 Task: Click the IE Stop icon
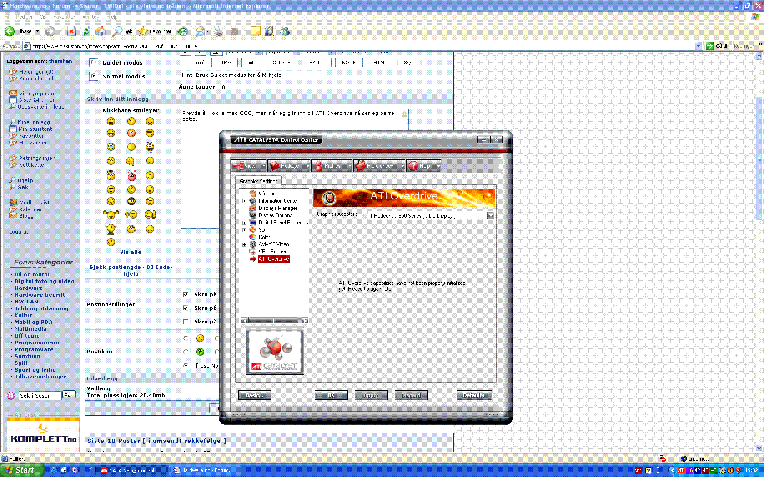pyautogui.click(x=71, y=31)
